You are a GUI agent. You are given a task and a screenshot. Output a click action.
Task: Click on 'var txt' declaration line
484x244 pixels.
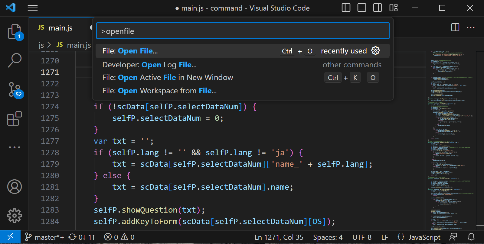[124, 141]
